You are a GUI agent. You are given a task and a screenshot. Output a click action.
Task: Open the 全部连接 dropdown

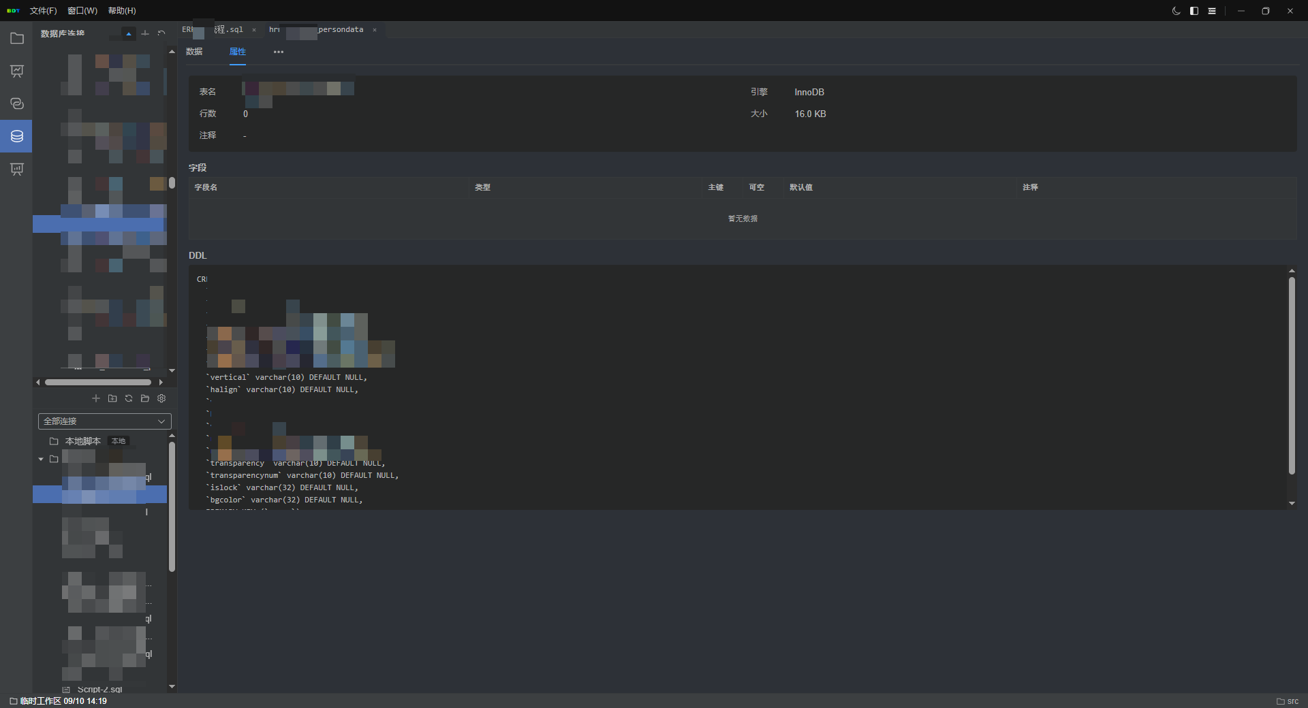pyautogui.click(x=104, y=421)
